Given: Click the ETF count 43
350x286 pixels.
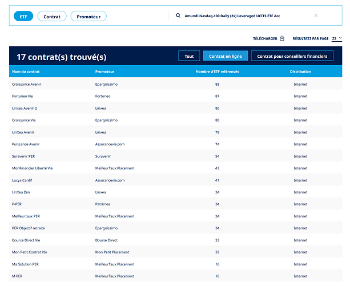Looking at the screenshot, I should point(217,168).
